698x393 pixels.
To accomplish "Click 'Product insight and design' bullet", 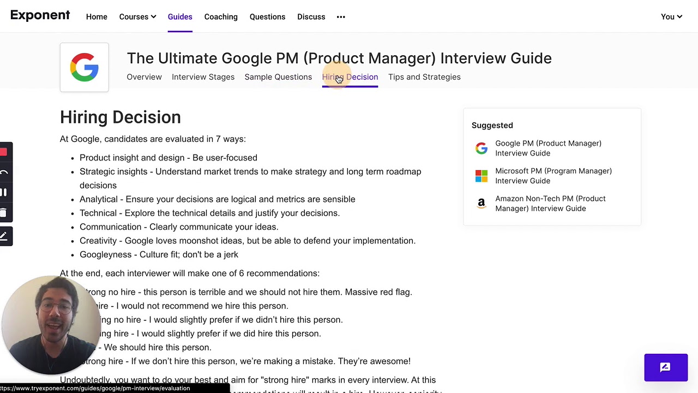I will click(x=169, y=158).
